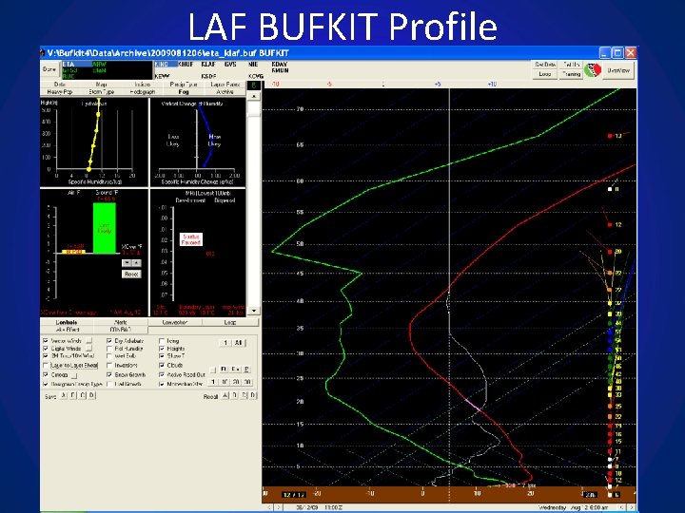Click the 10 button in bottom number row
The height and width of the screenshot is (513, 685).
click(x=225, y=382)
